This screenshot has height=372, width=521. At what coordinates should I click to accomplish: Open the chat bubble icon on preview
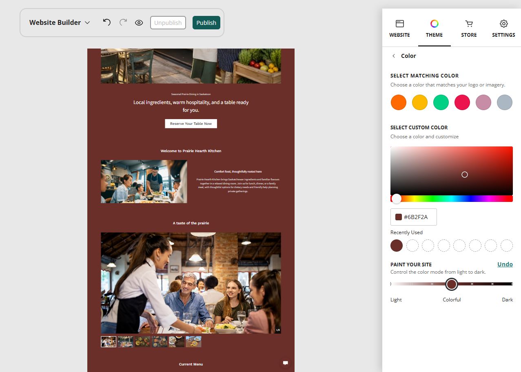click(286, 363)
